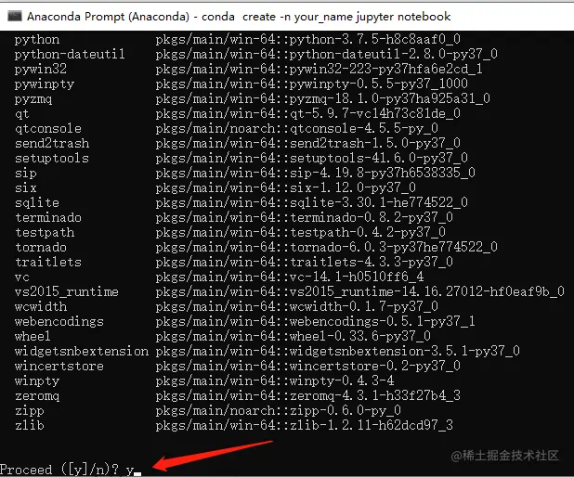Select 'zeromq-4.3.1-h33f27b4_3' spec text
The height and width of the screenshot is (477, 574).
point(375,395)
